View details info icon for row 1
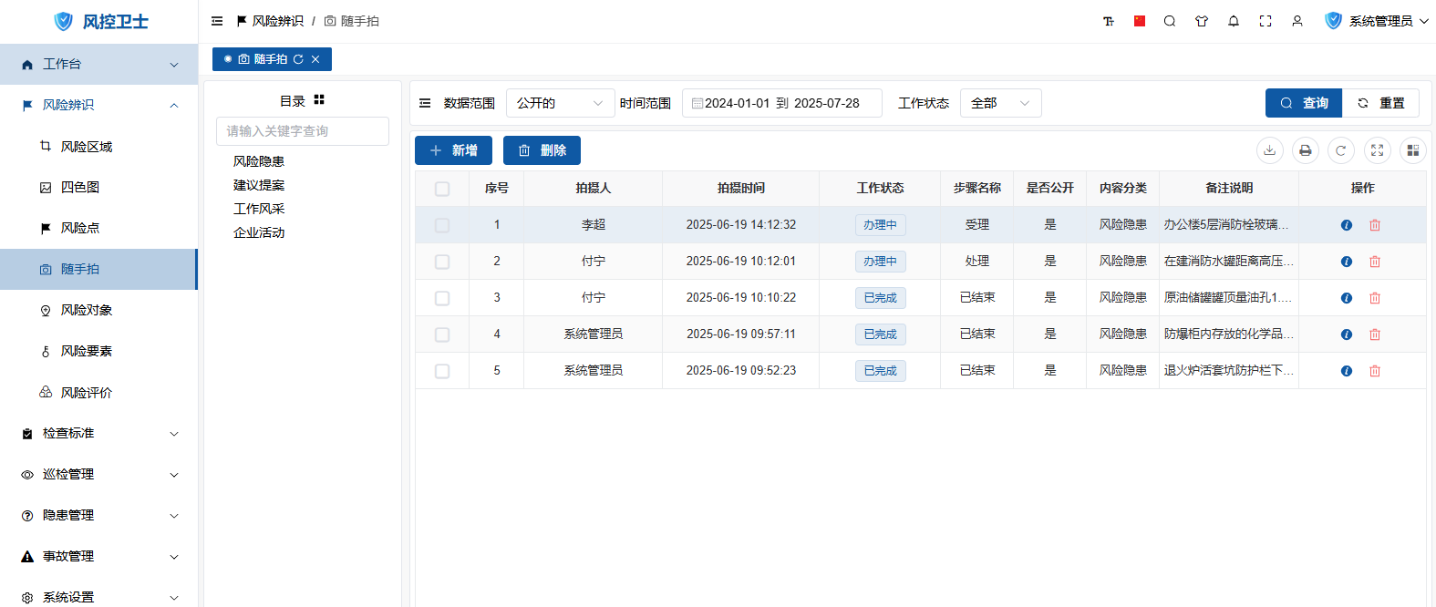 [1347, 225]
